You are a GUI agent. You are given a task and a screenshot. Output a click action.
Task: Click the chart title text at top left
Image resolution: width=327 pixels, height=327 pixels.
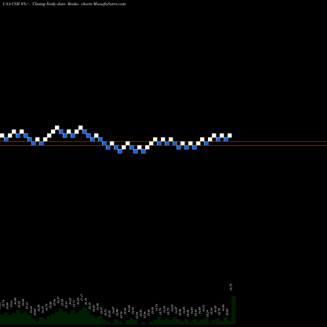tap(64, 4)
